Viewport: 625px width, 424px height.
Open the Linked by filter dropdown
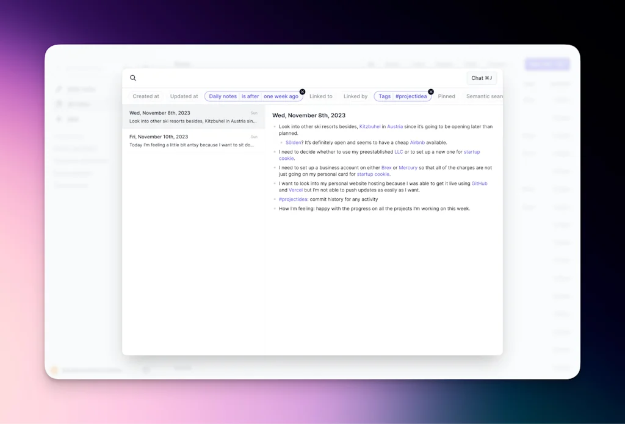[356, 96]
